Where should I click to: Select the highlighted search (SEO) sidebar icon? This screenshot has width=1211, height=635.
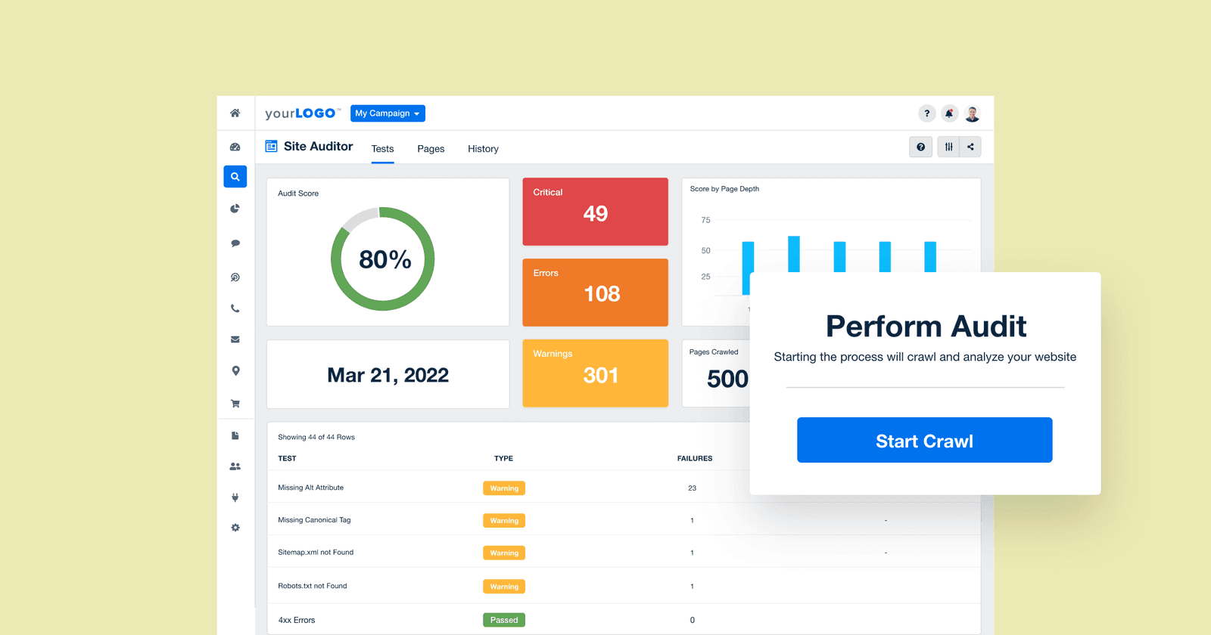pyautogui.click(x=235, y=177)
